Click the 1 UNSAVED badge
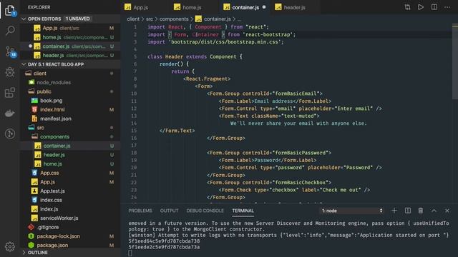 tap(77, 19)
